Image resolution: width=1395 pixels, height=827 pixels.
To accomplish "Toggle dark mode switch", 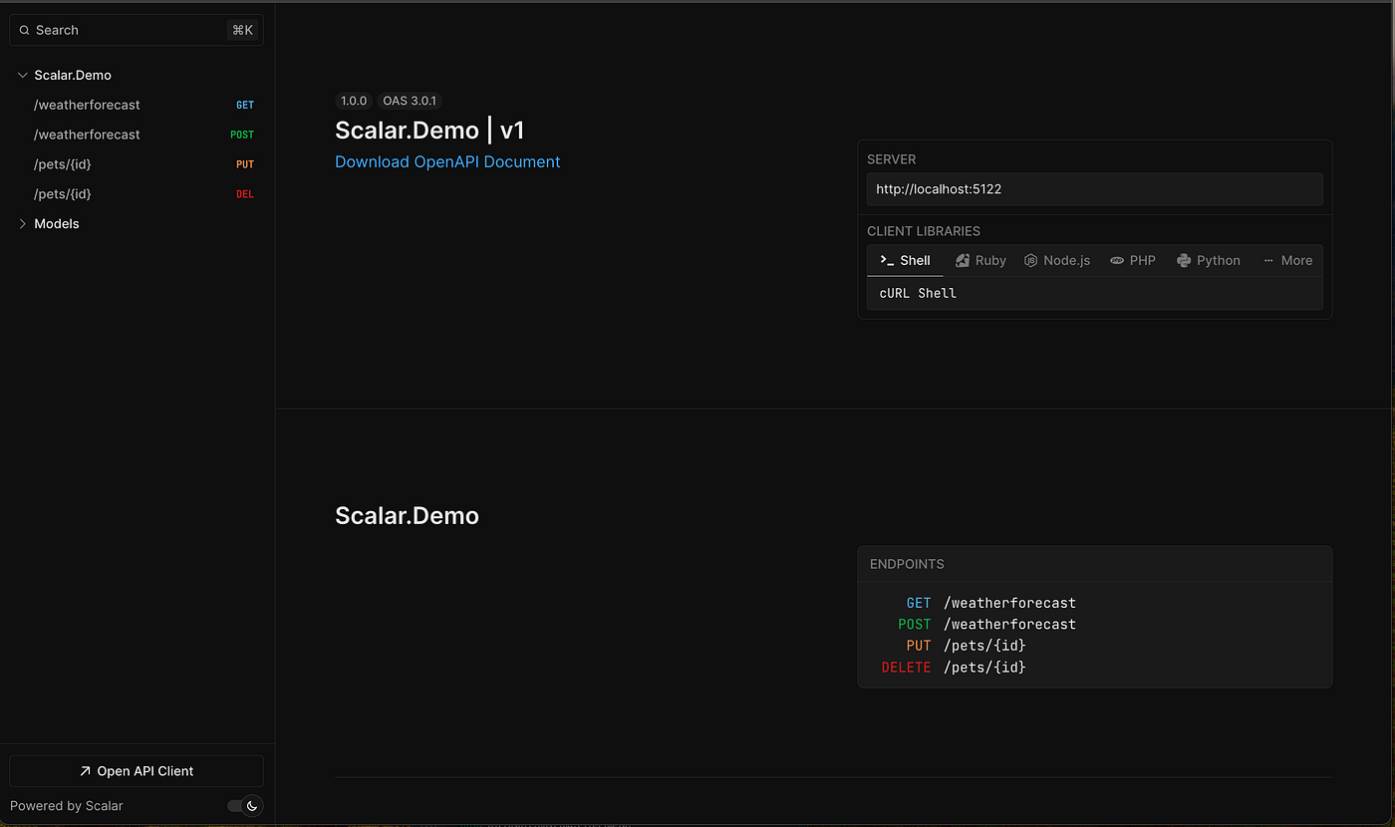I will click(x=244, y=805).
